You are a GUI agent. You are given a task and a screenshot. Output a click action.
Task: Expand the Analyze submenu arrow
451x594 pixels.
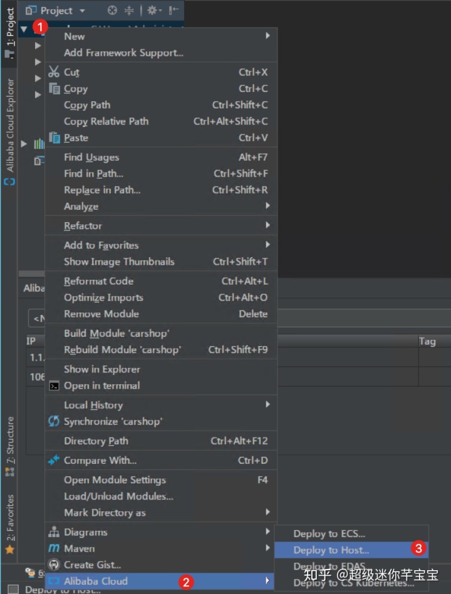267,206
